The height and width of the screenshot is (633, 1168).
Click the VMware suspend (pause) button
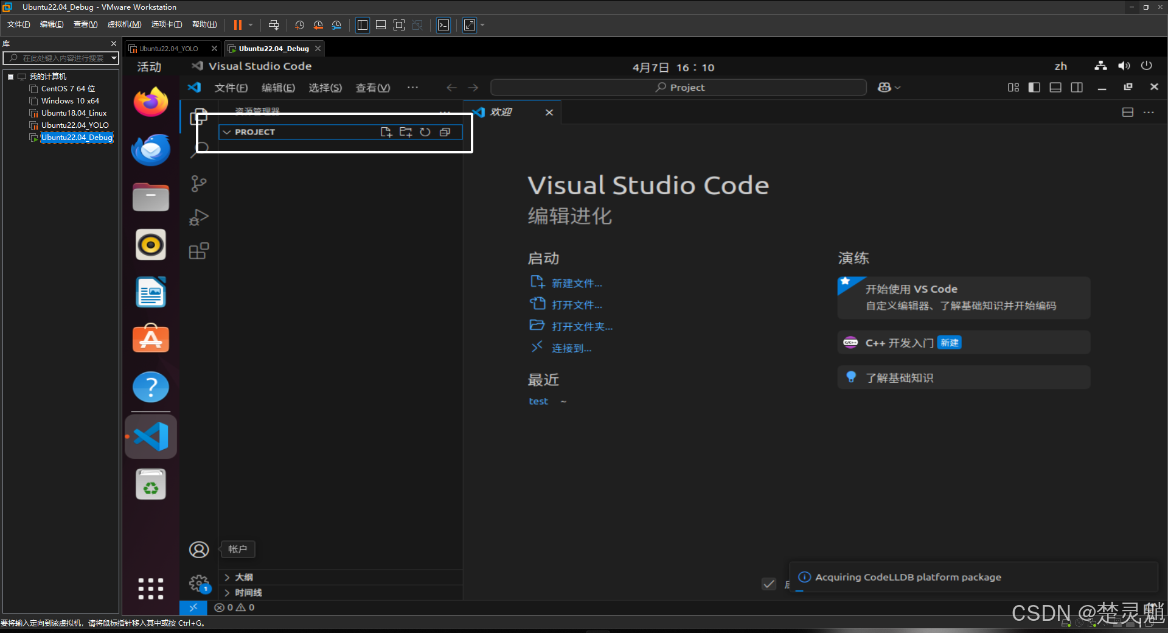(238, 25)
